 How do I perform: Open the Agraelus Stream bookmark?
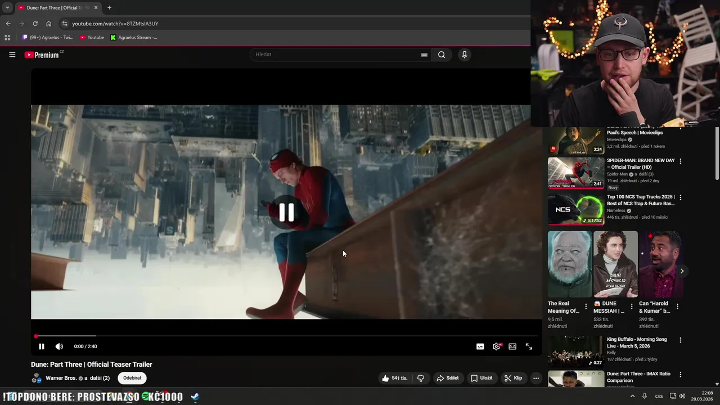tap(134, 38)
